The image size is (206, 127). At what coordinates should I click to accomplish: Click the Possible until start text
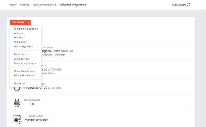point(36,120)
